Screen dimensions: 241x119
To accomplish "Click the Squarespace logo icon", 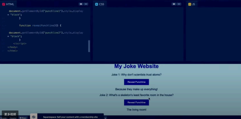I will pyautogui.click(x=34, y=117).
